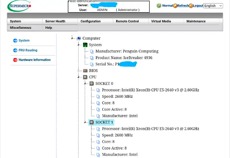Image resolution: width=230 pixels, height=158 pixels.
Task: Open the System sidebar link
Action: tap(24, 40)
